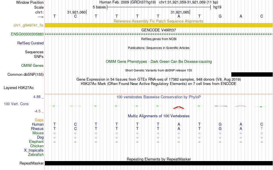
Task: Open the H3K27Ac Mark track title
Action: [x=158, y=84]
